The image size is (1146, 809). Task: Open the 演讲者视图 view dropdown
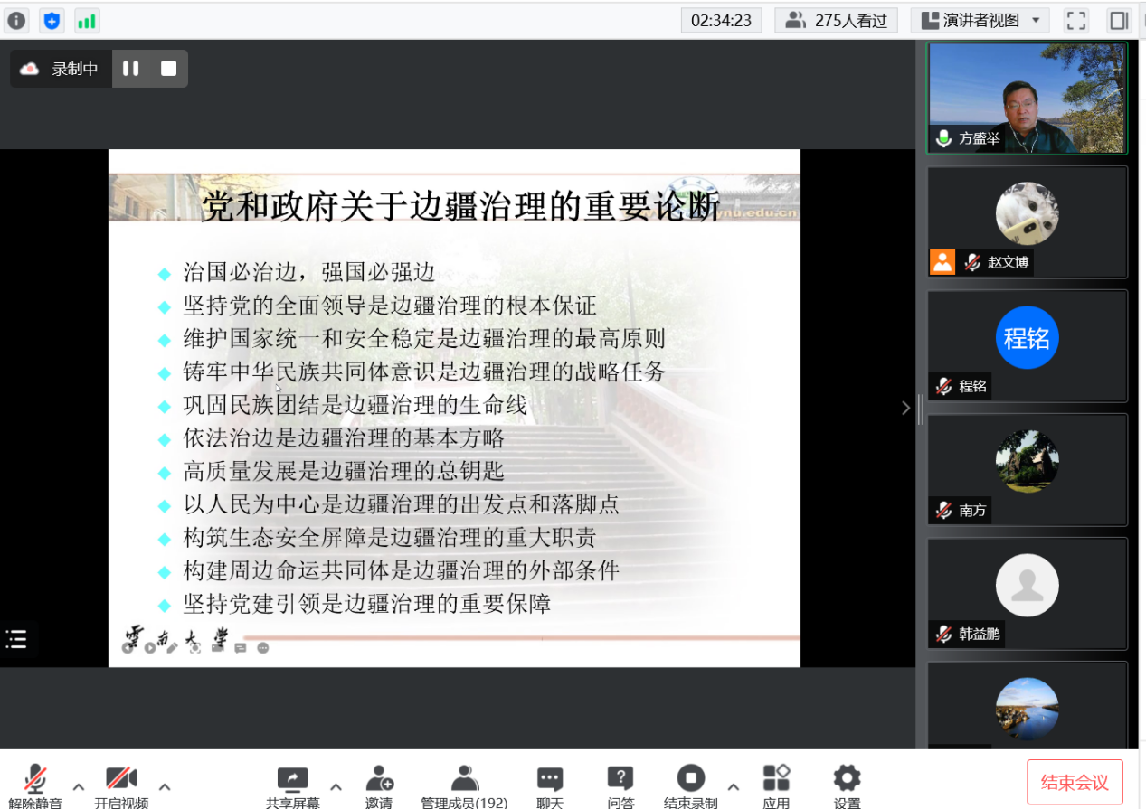980,20
